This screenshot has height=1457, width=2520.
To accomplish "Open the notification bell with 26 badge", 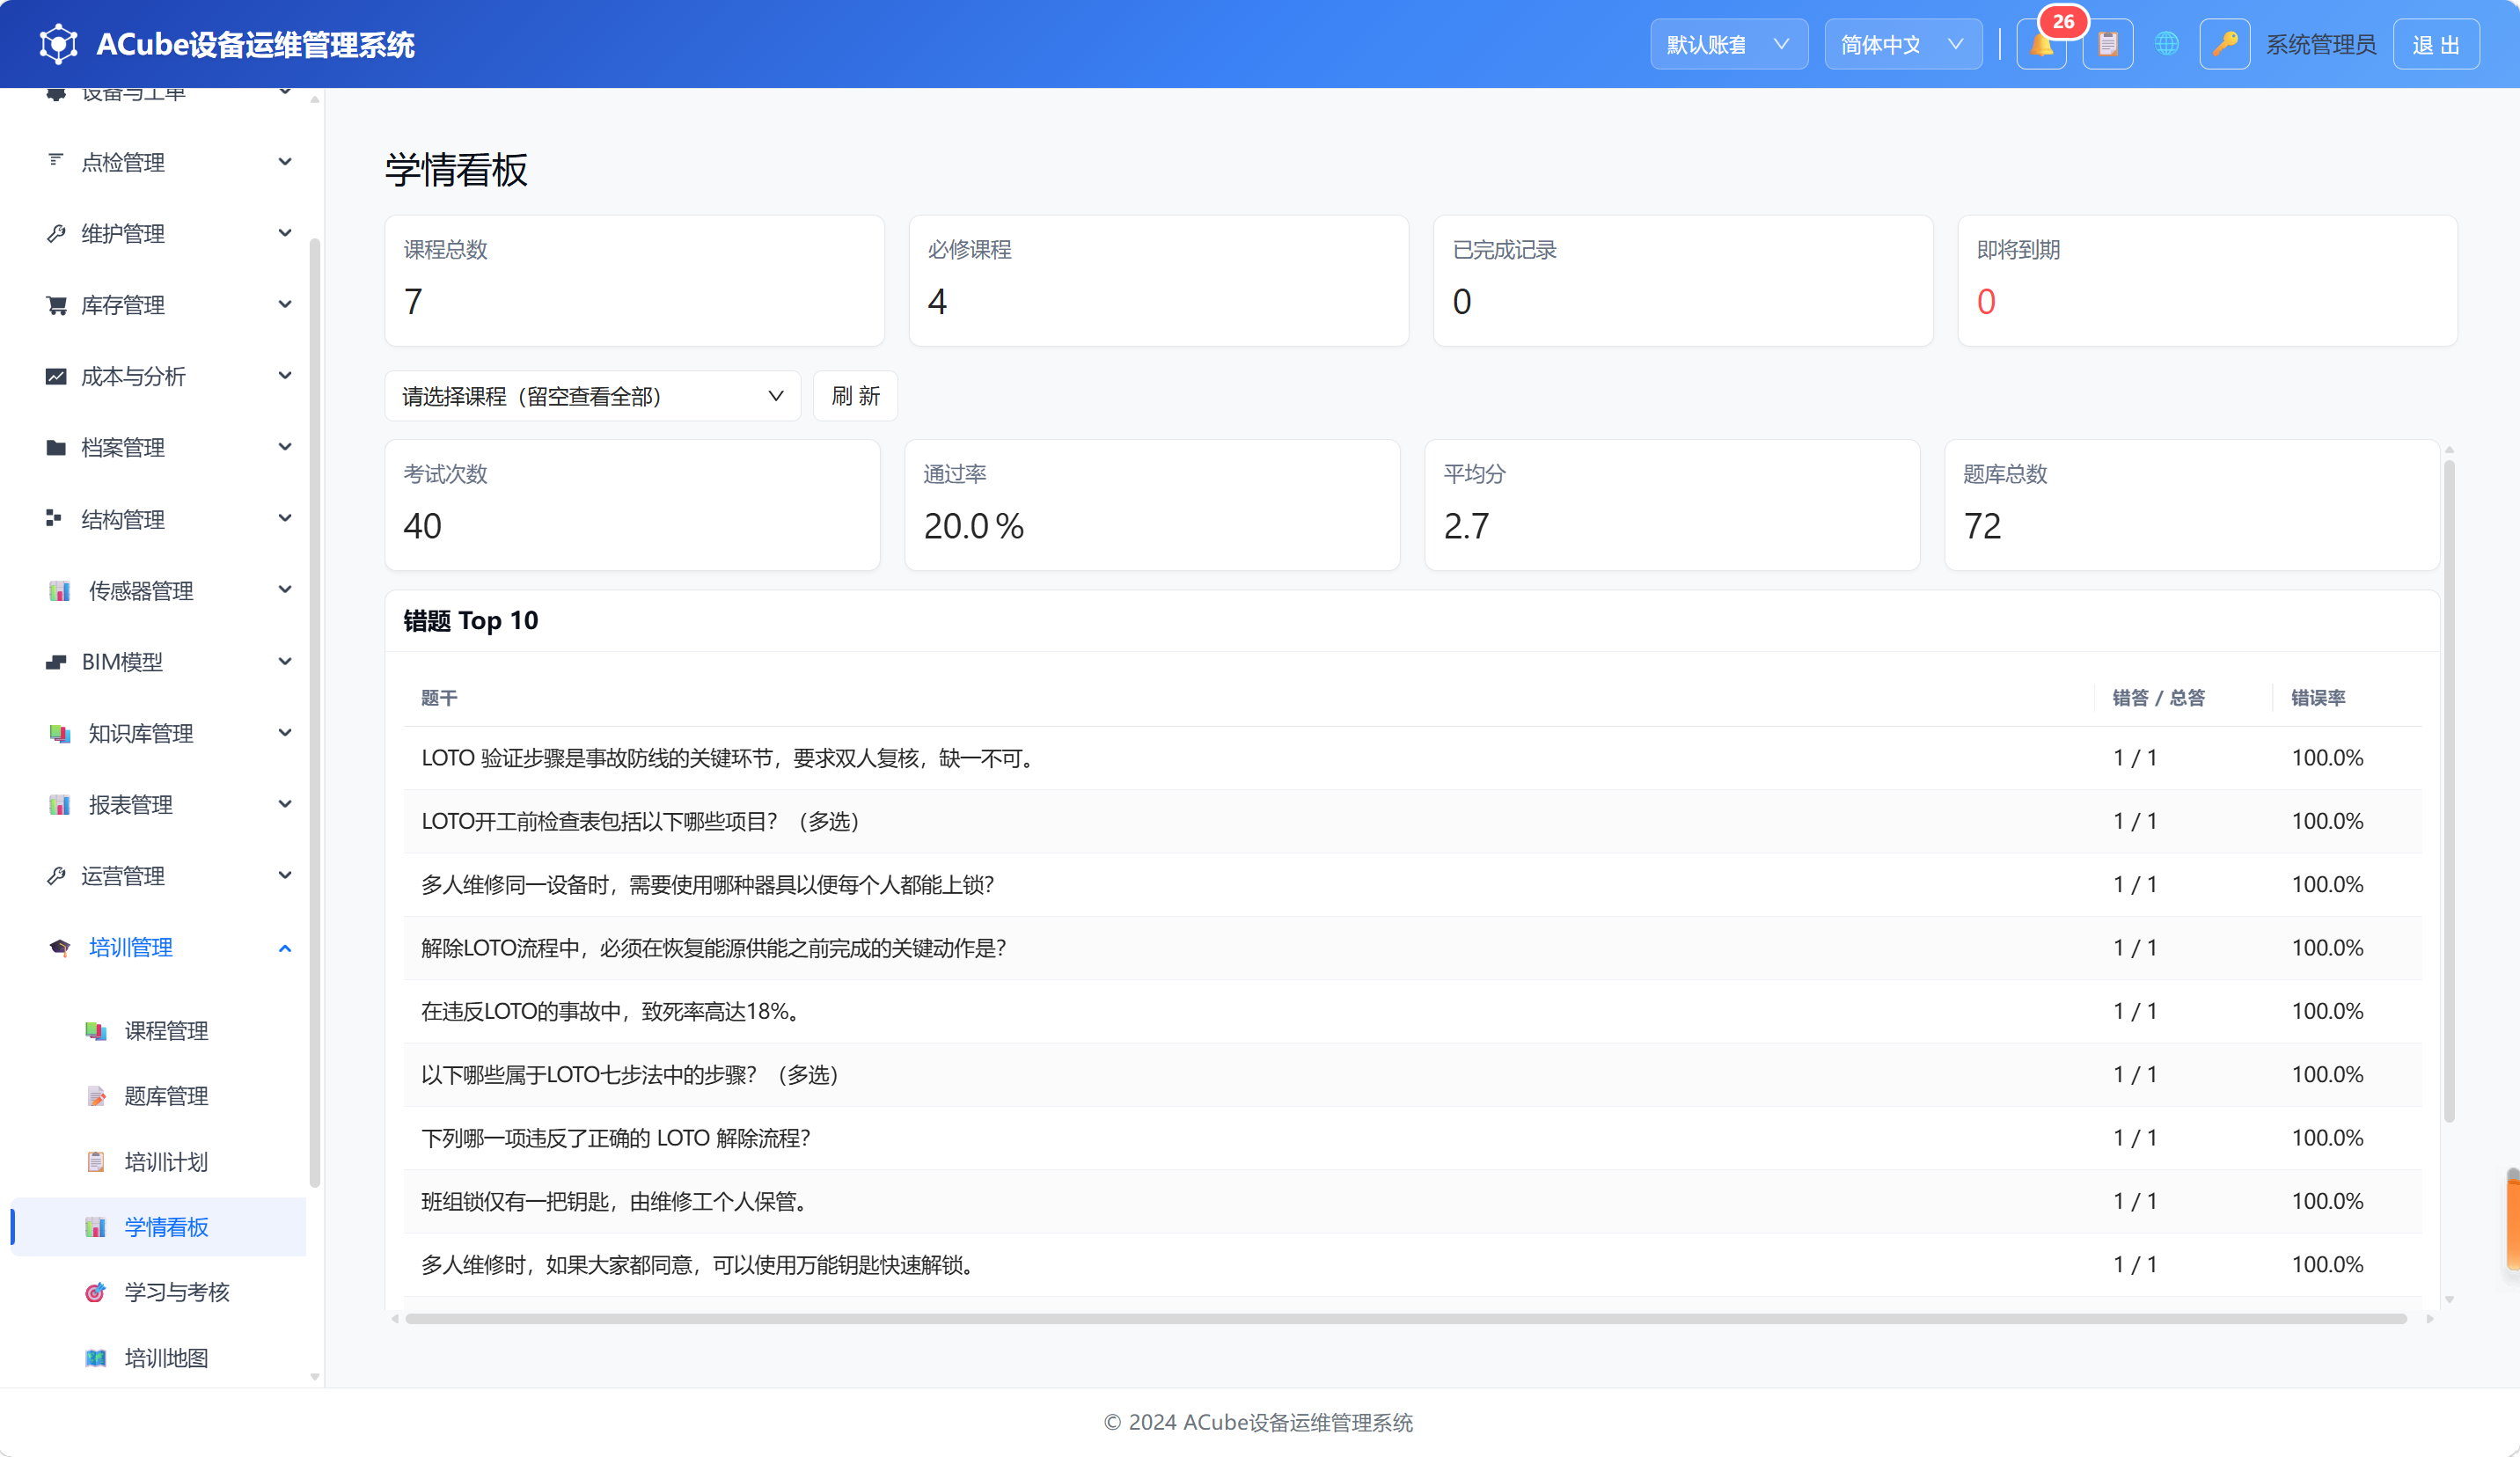I will 2042,44.
